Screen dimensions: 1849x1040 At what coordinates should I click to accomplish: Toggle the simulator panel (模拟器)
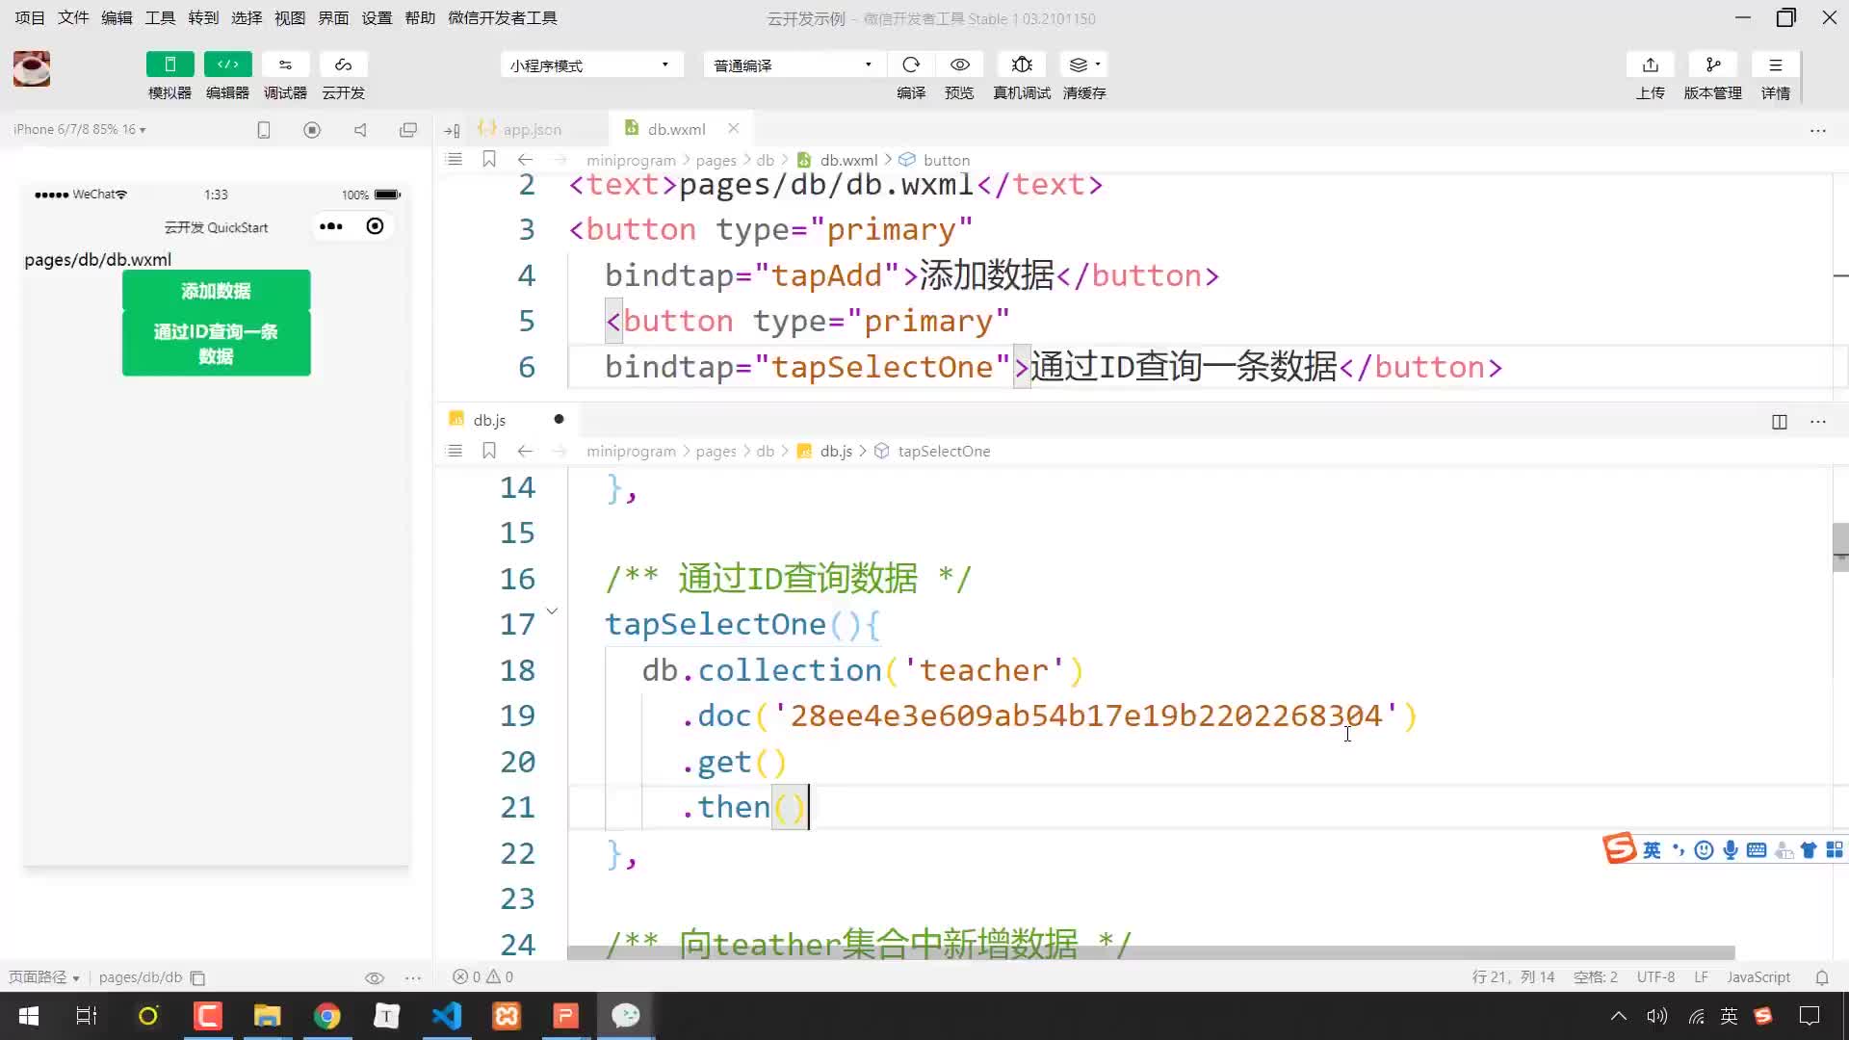(169, 65)
